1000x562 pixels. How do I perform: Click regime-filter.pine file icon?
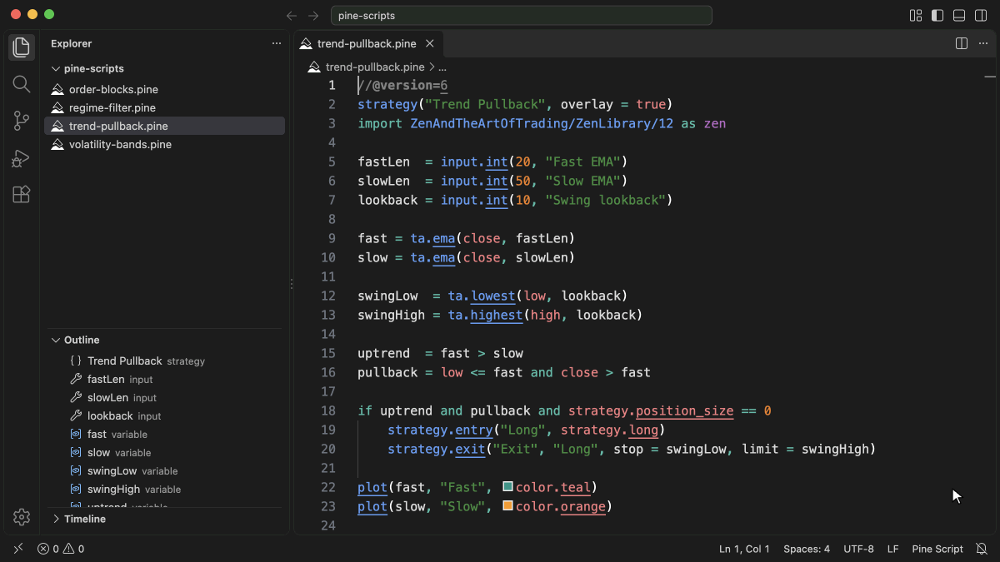click(x=57, y=108)
